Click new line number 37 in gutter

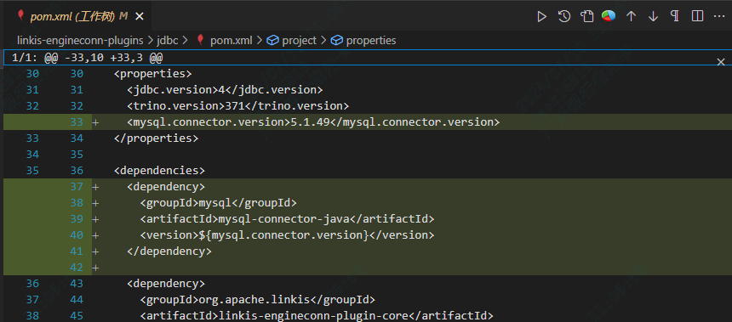[x=77, y=187]
